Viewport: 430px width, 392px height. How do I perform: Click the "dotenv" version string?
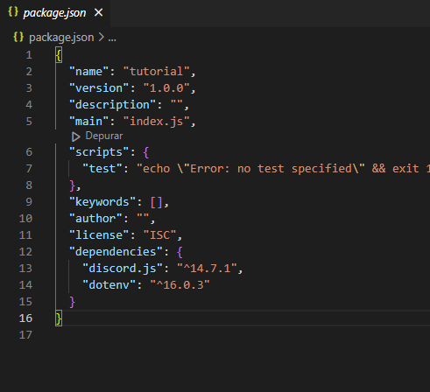point(180,285)
